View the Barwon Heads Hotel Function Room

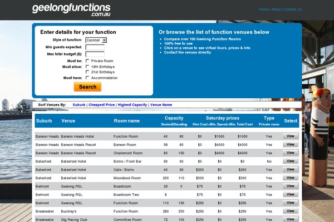(291, 136)
